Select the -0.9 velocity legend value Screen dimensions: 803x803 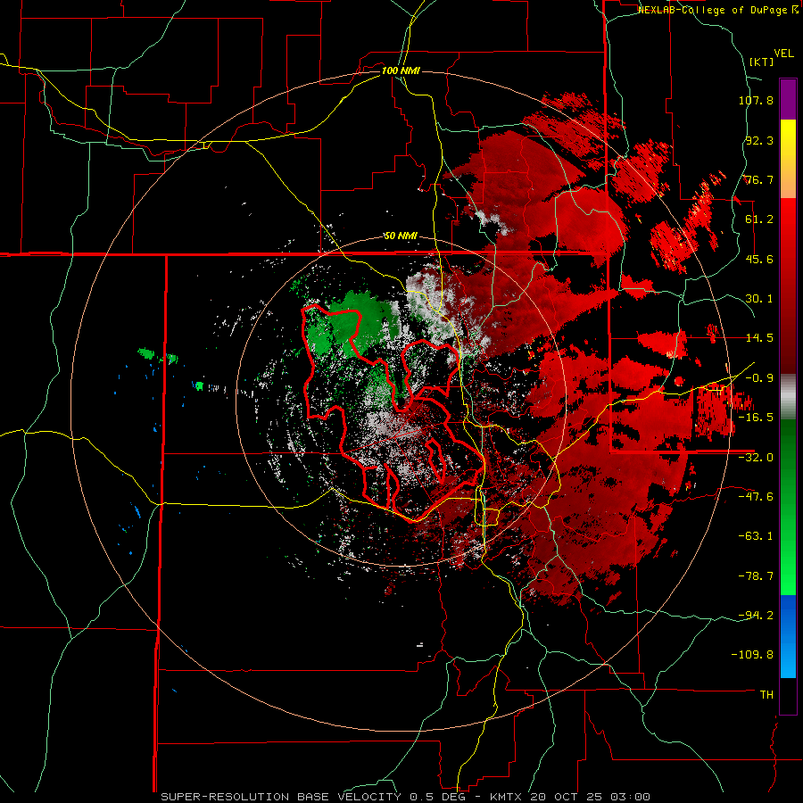(x=759, y=378)
